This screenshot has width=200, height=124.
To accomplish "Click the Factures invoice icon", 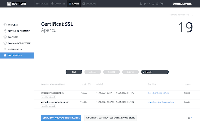I will [x=5, y=25].
